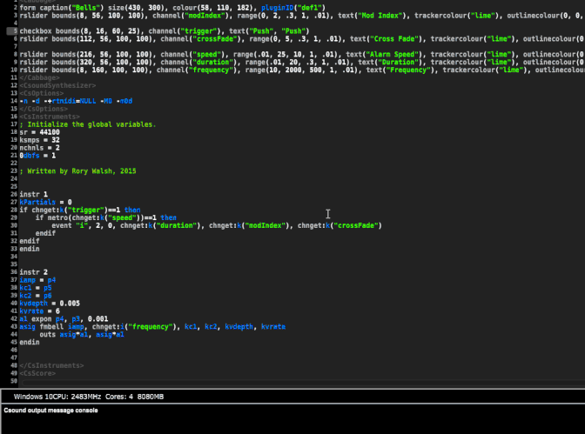Image resolution: width=585 pixels, height=434 pixels.
Task: Click text("Cross Fade") on line 6
Action: (x=388, y=39)
